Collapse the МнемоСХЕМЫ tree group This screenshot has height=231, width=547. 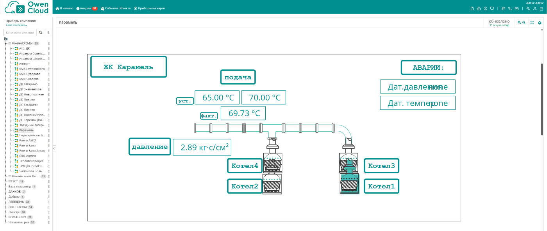tap(6, 44)
